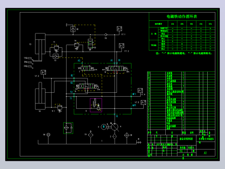The image size is (225, 169).
Task: Click the cyan port label A2
Action: point(72,83)
